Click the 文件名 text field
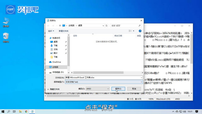The height and width of the screenshot is (114, 202). [103, 78]
